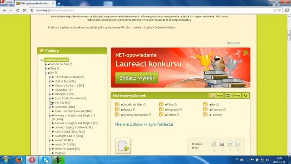Expand Disciples 2 [PL] folder
291x164 pixels.
click(x=50, y=94)
